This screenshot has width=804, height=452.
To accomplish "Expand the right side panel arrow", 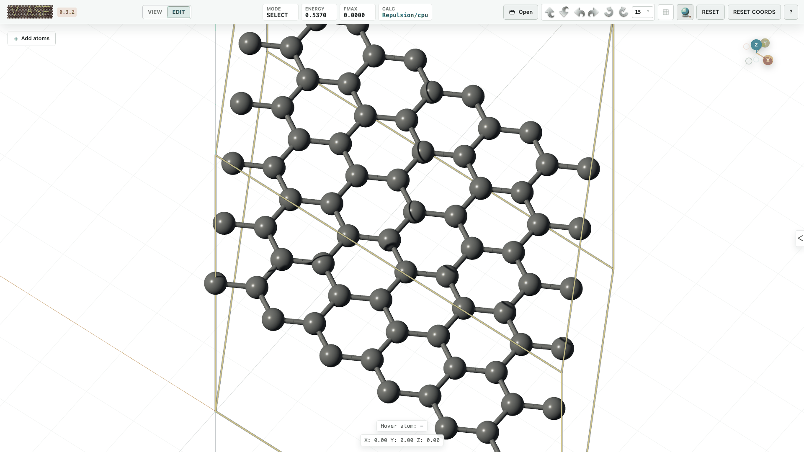I will [800, 238].
